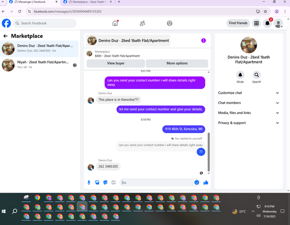Click the browser reload icon
290x225 pixels.
(20, 12)
